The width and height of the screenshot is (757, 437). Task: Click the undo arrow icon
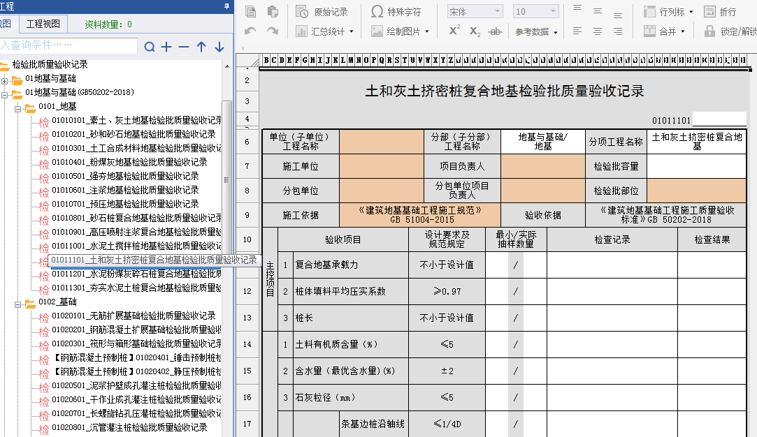[x=251, y=31]
